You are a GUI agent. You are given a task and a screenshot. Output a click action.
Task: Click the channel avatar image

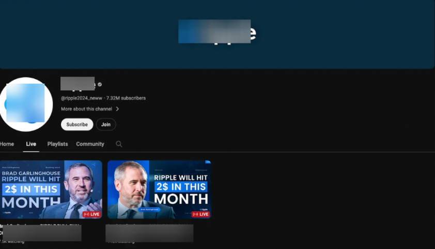(25, 104)
